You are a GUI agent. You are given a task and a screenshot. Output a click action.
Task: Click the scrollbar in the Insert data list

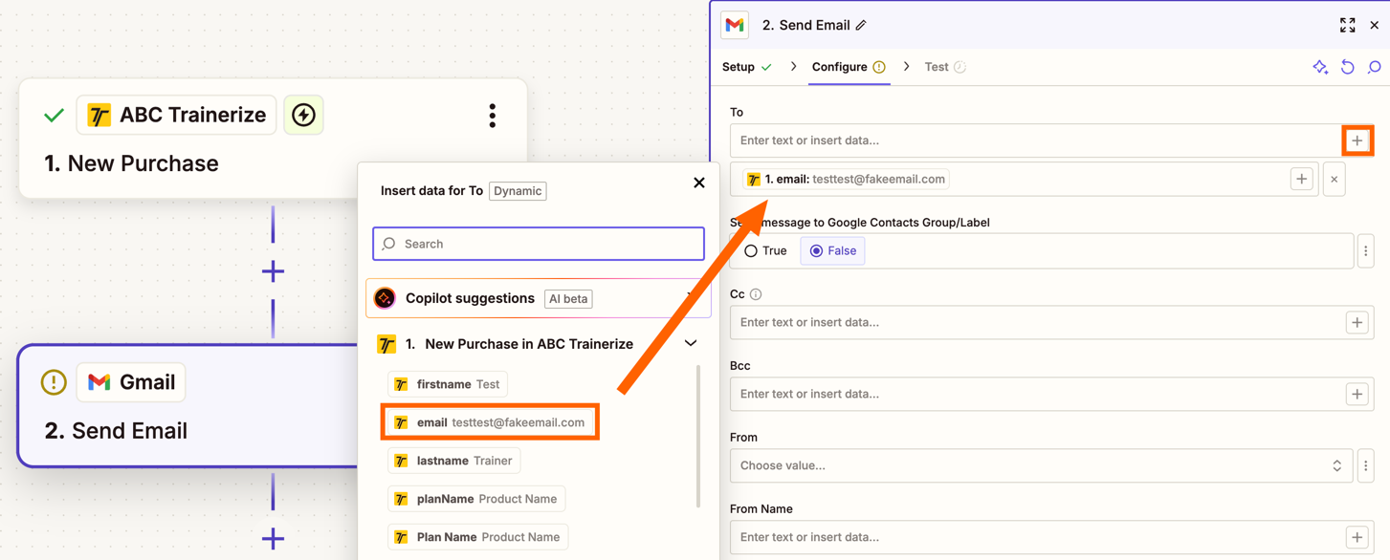pyautogui.click(x=698, y=436)
